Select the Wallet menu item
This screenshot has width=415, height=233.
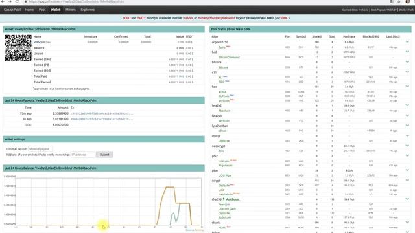[x=55, y=10]
